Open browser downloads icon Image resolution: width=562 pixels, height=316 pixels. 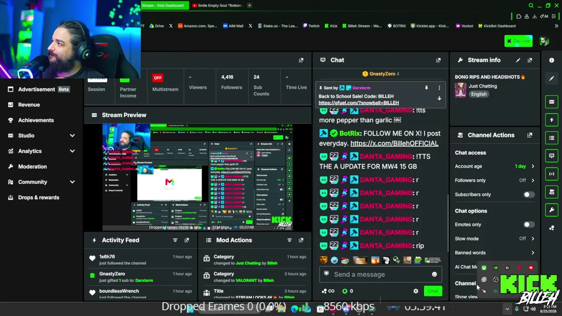coord(535,16)
